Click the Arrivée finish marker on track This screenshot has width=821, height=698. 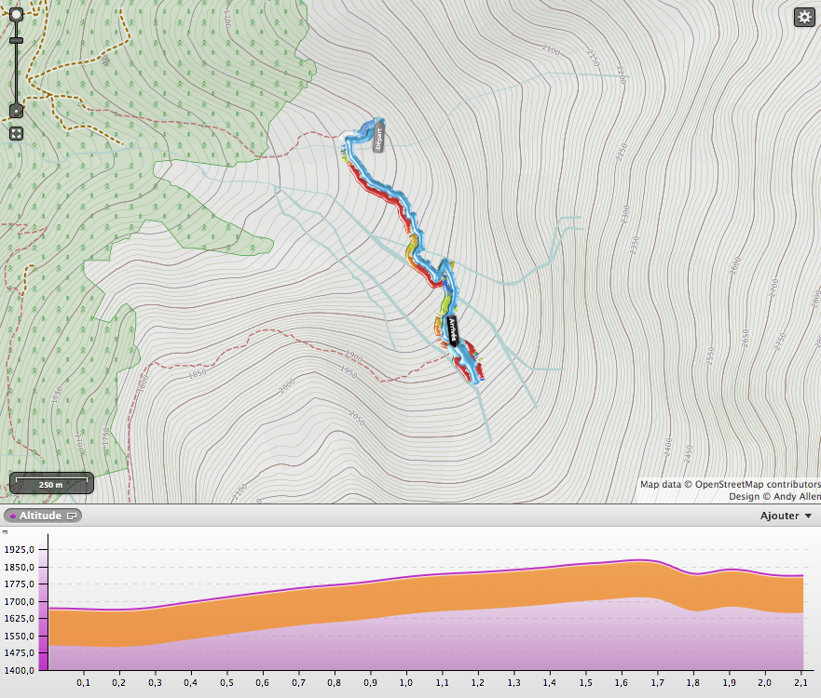(453, 330)
